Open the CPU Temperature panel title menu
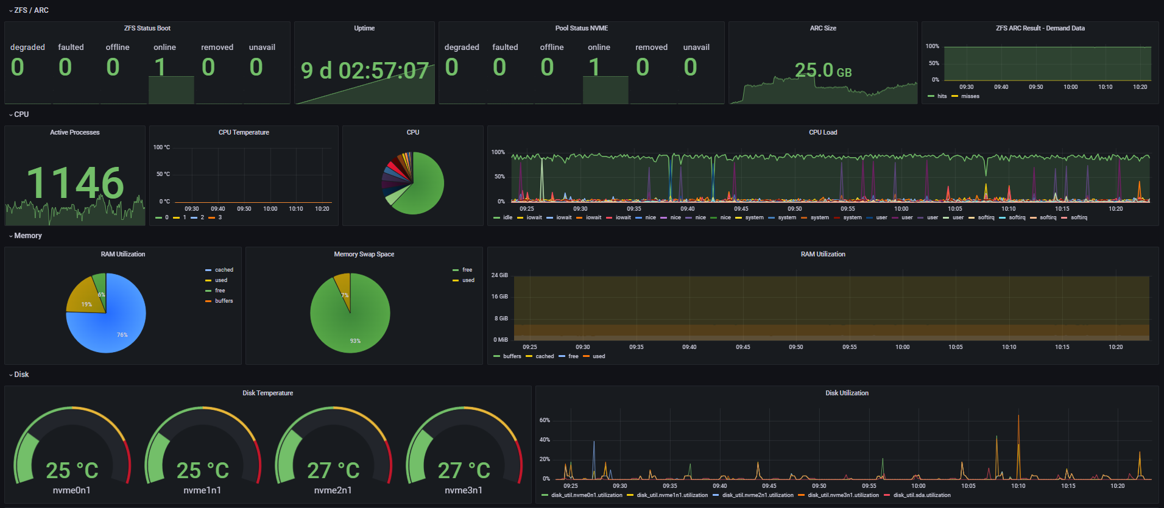This screenshot has width=1164, height=508. click(244, 132)
